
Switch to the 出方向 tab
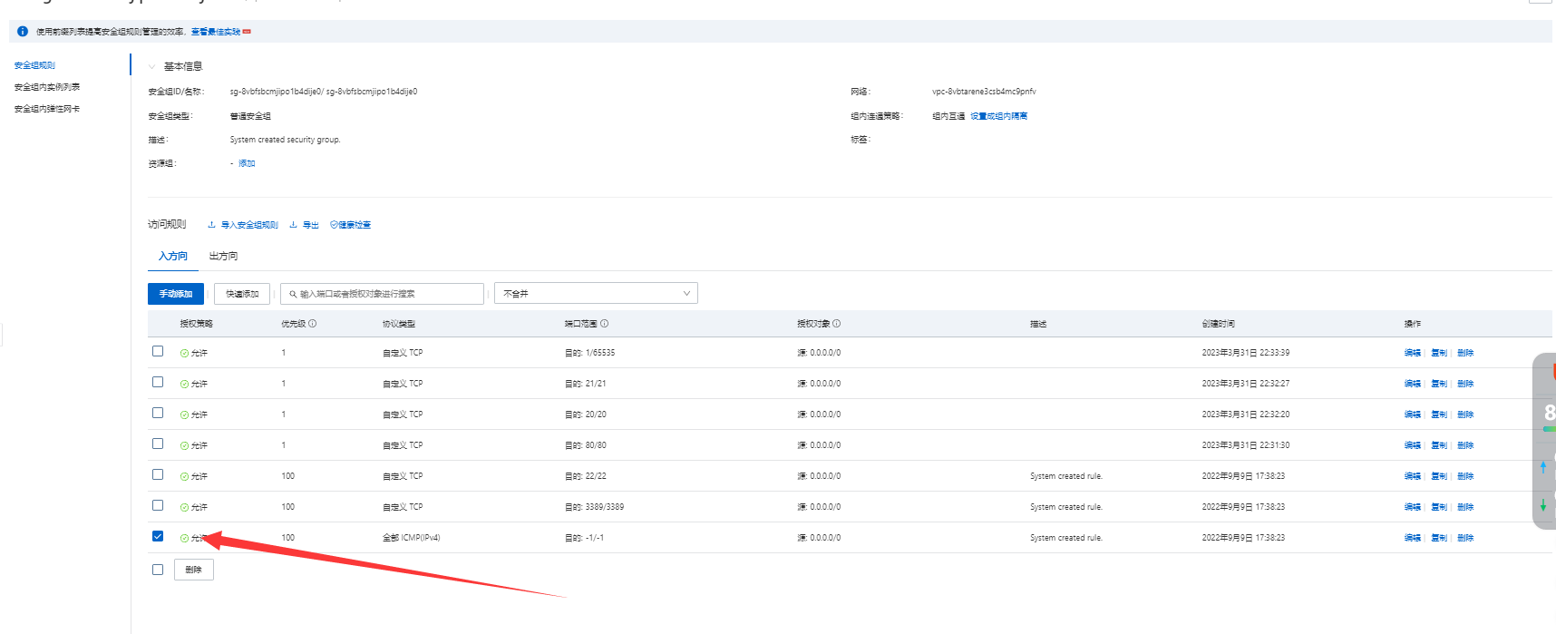[x=223, y=256]
